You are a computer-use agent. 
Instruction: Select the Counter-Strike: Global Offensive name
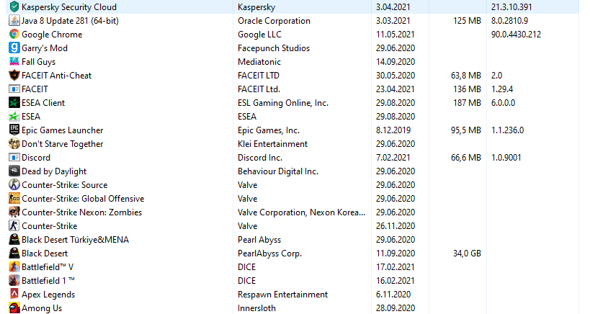tap(83, 199)
